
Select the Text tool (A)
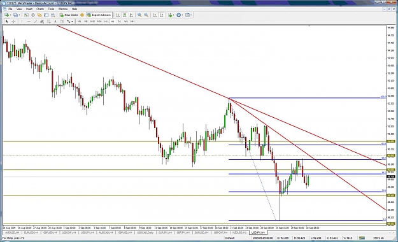pyautogui.click(x=55, y=21)
